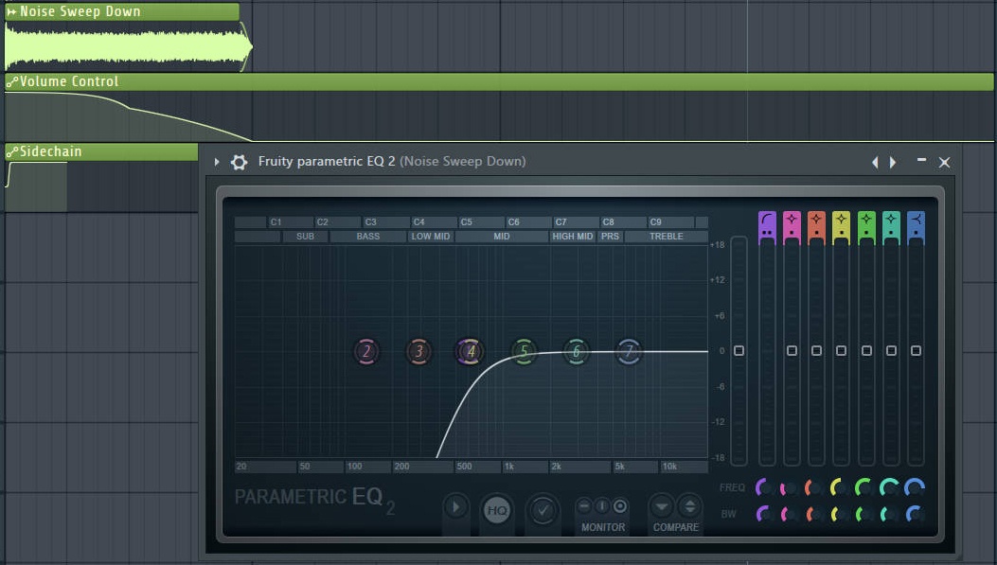The height and width of the screenshot is (565, 997).
Task: Open EQ options arrow beside HQ button
Action: (455, 507)
